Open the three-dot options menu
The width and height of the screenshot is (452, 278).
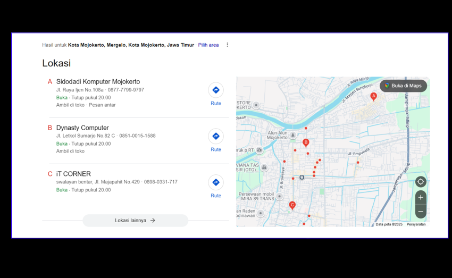(x=228, y=45)
